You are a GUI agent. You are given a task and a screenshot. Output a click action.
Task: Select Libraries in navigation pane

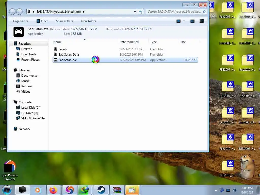click(24, 70)
